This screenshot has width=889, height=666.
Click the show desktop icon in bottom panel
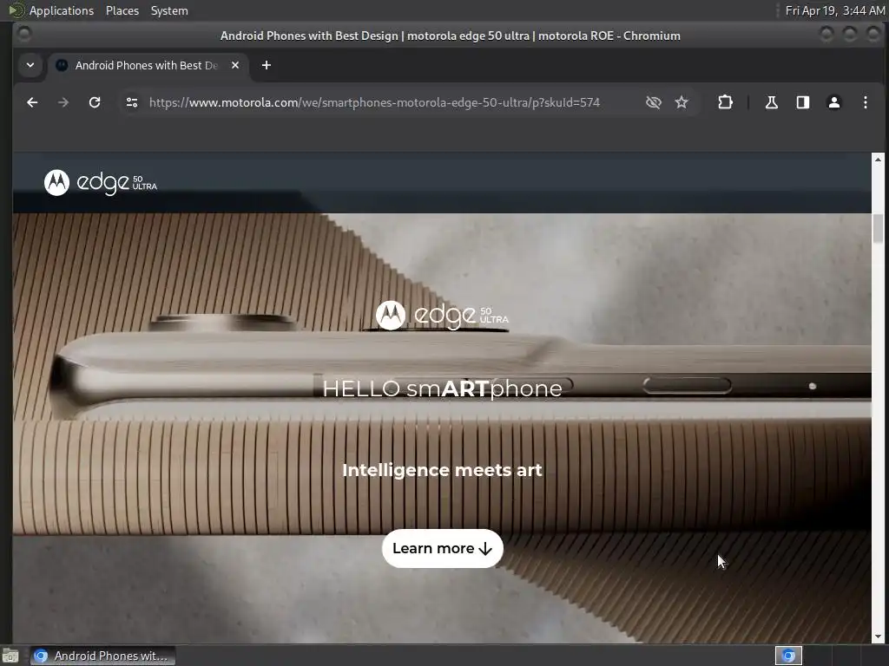click(x=10, y=656)
